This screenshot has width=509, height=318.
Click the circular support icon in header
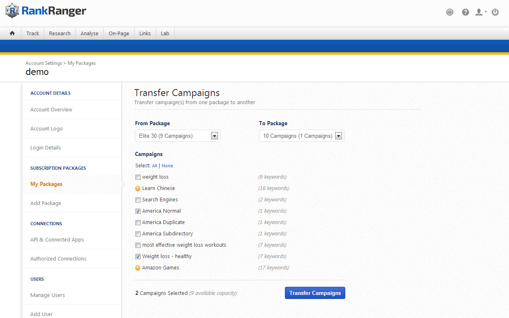click(x=449, y=12)
